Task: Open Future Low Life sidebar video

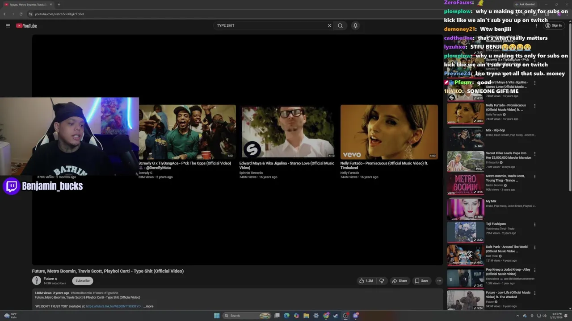Action: pos(465,300)
